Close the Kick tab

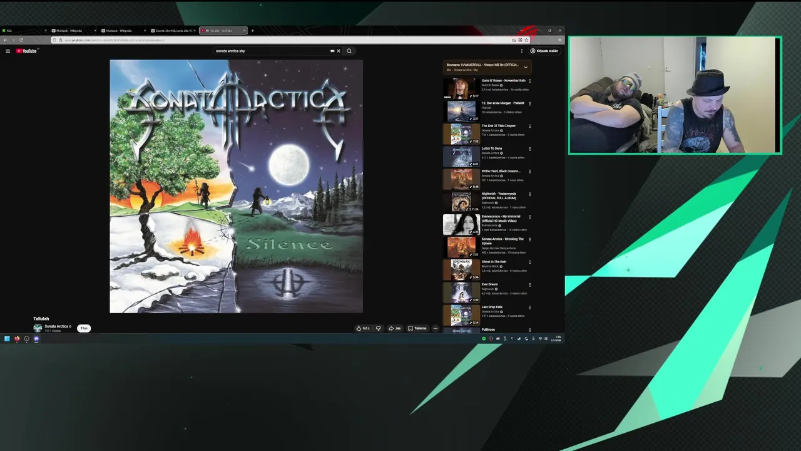coord(45,30)
